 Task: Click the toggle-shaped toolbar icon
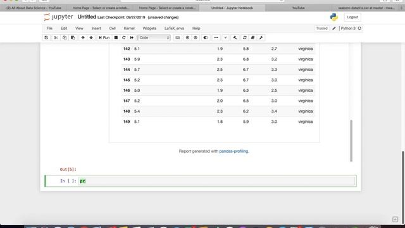pyautogui.click(x=206, y=38)
